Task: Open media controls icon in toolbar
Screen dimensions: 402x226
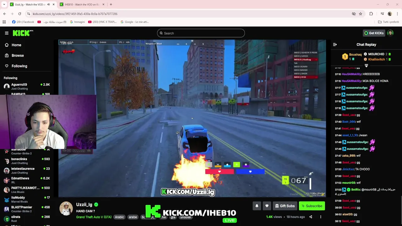Action: point(382,14)
